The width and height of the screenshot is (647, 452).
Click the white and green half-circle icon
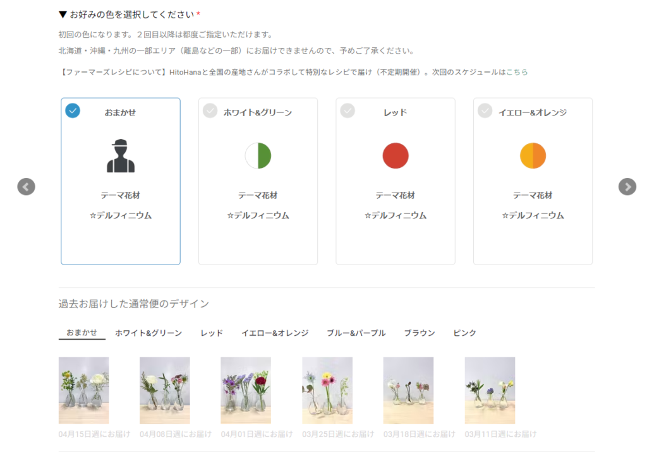tap(258, 155)
